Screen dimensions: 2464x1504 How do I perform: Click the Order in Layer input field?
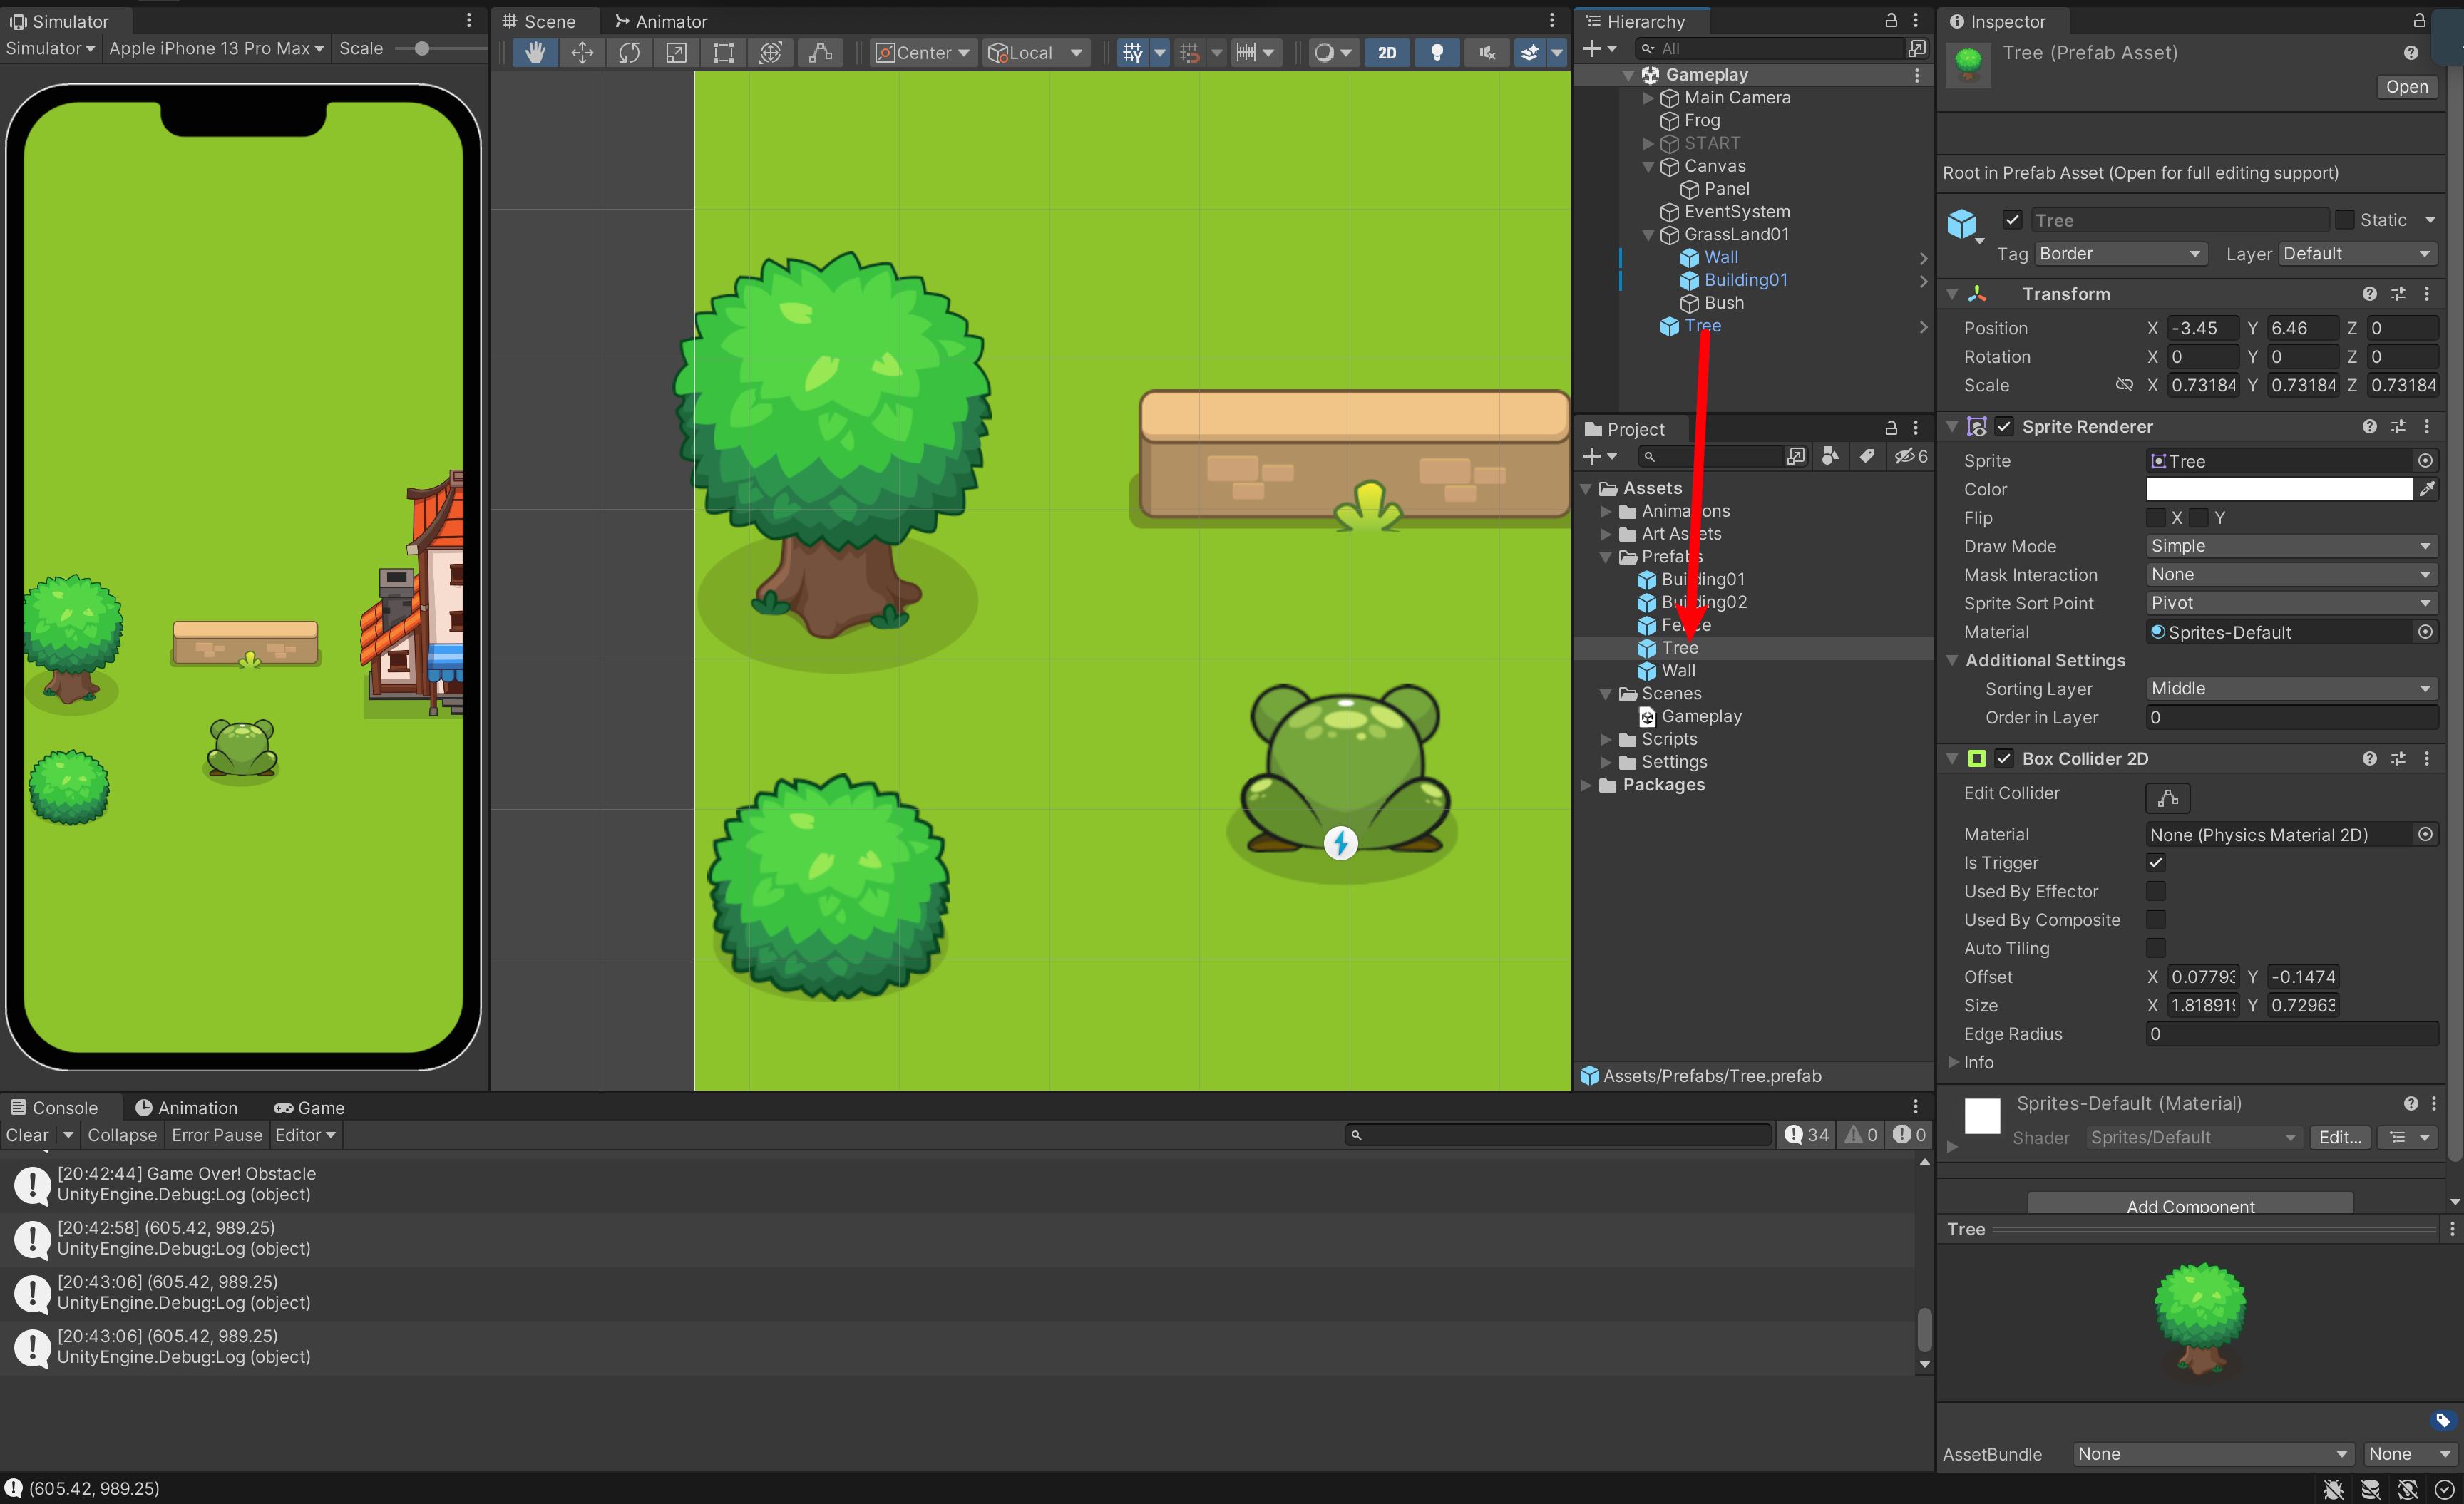click(x=2292, y=718)
